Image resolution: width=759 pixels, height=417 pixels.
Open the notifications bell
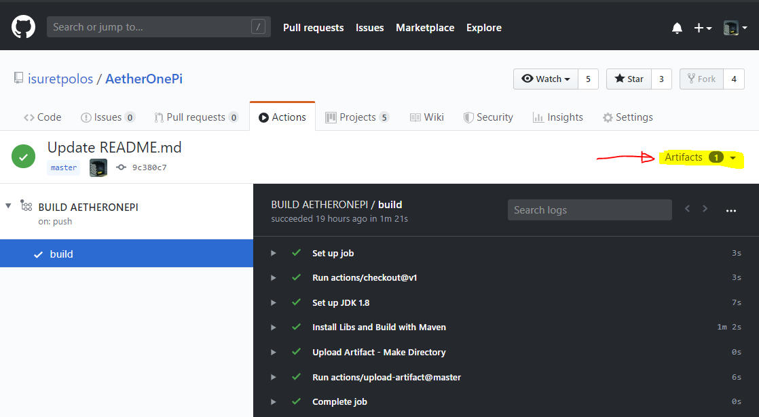[677, 28]
